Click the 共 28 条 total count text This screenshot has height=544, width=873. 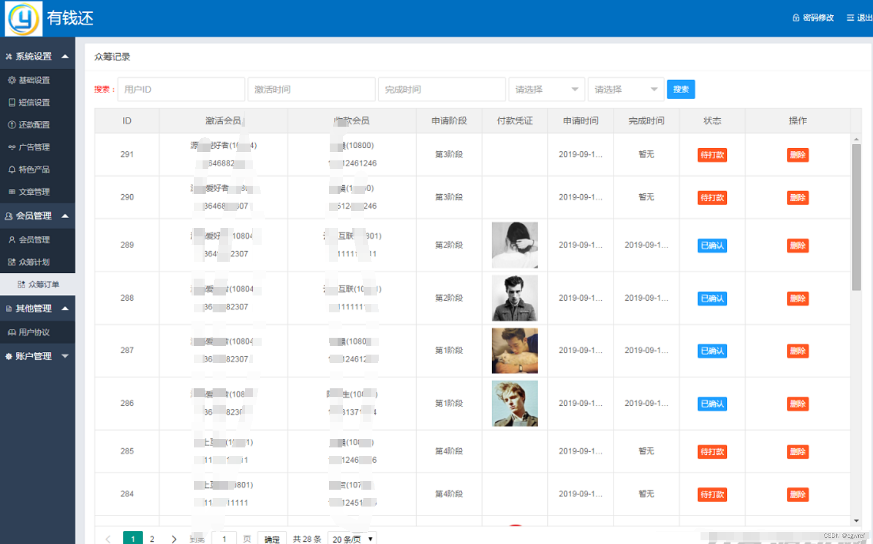307,539
